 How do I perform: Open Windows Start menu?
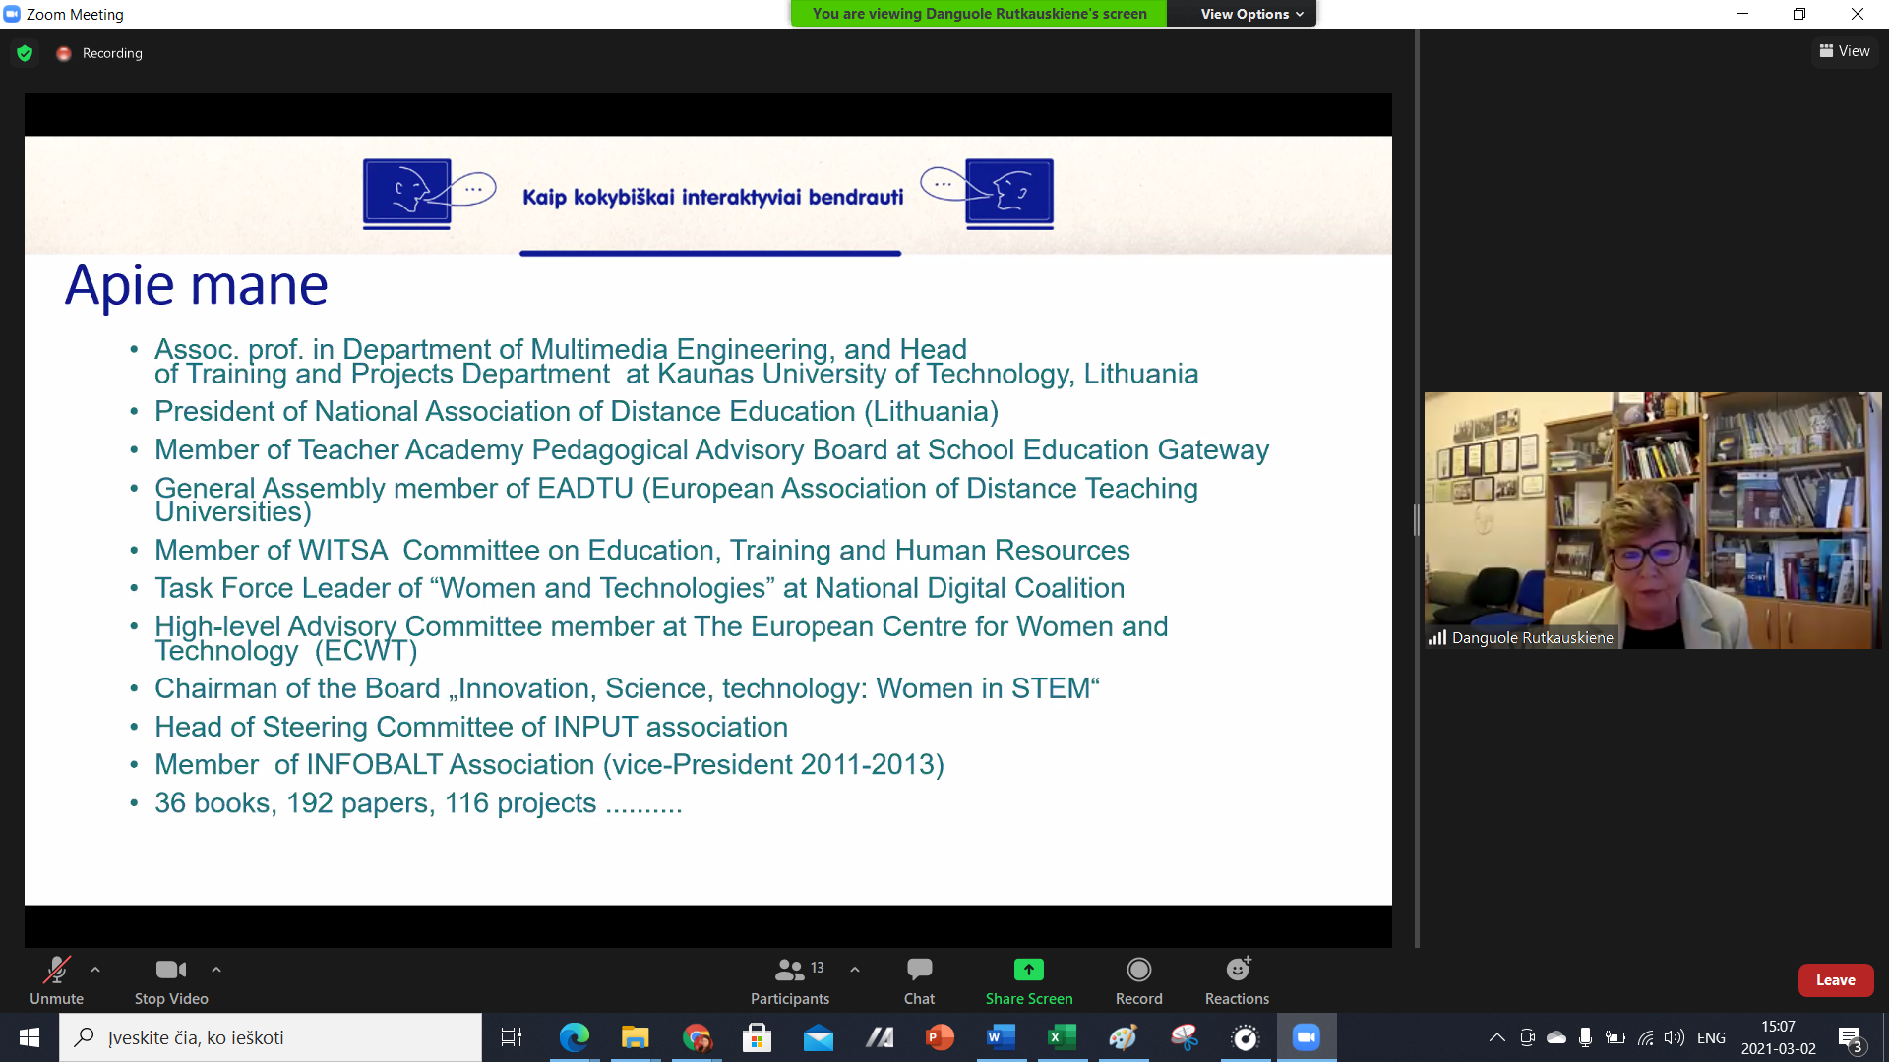pos(30,1037)
